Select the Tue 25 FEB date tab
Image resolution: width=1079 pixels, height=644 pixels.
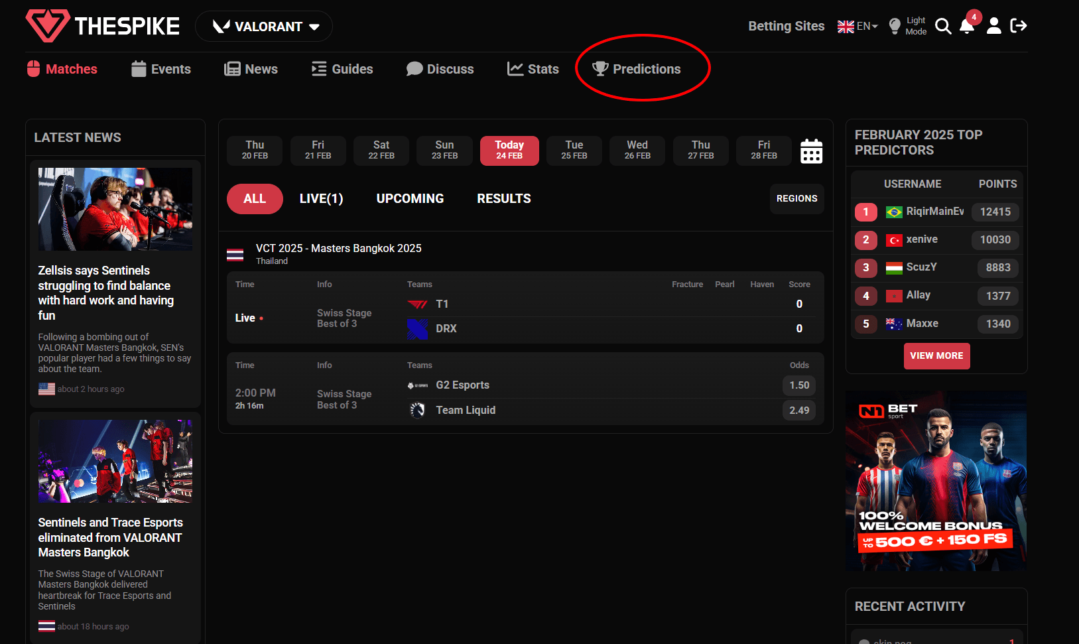[574, 151]
